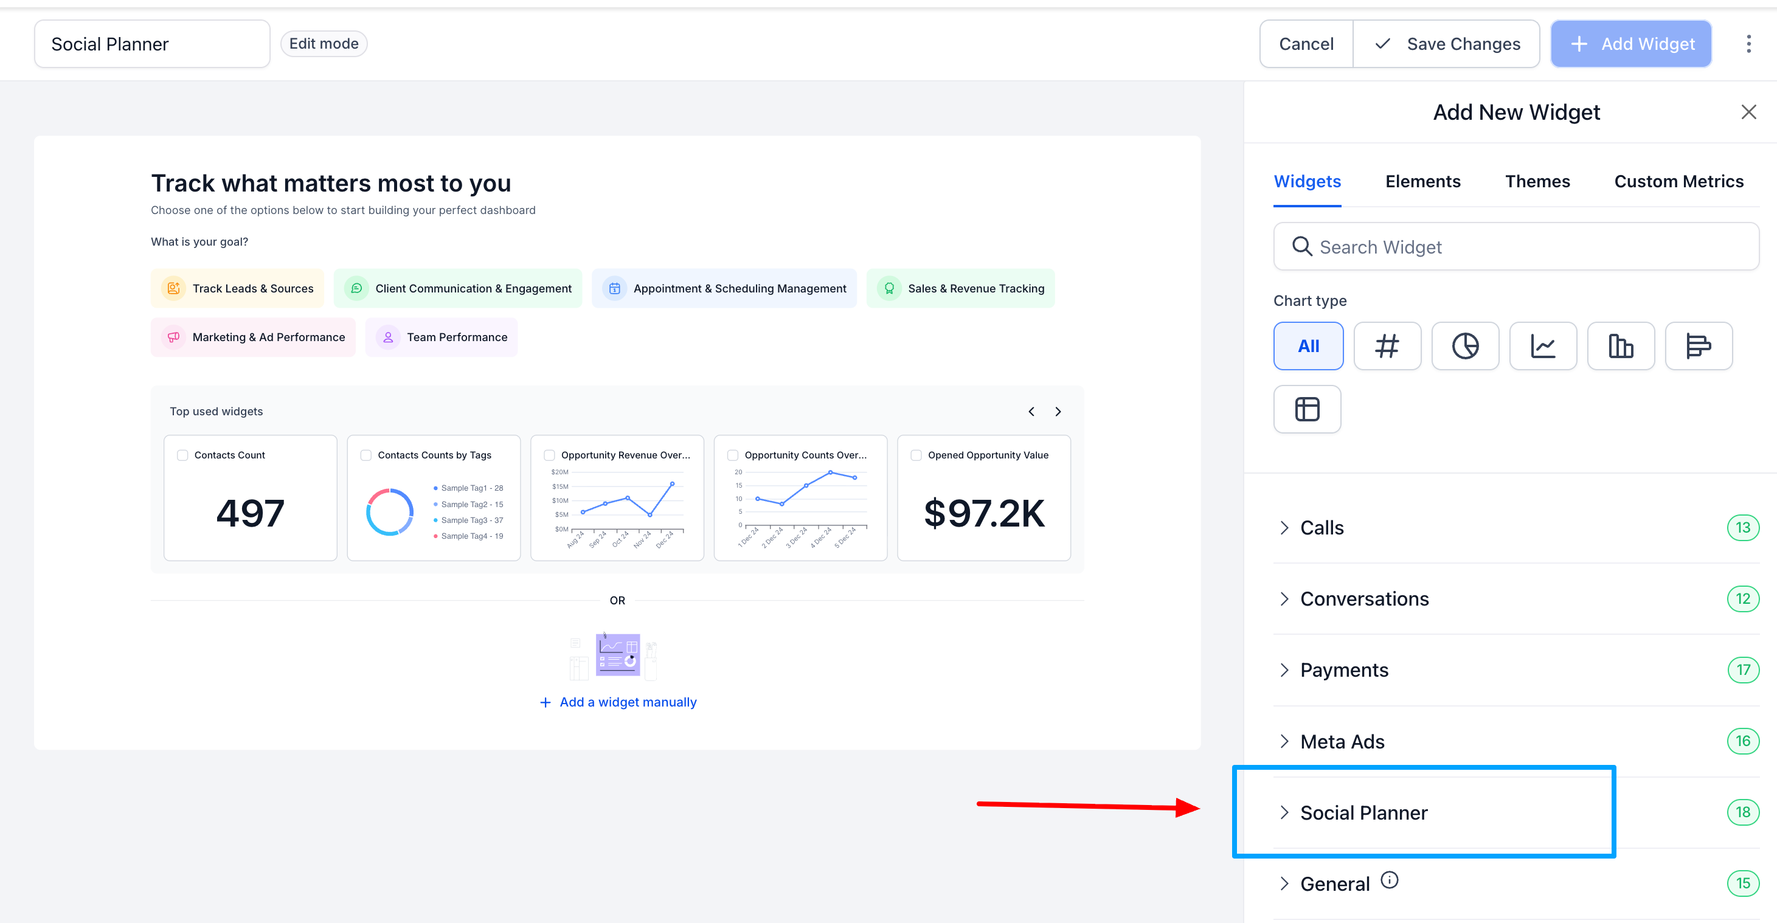Select the table chart type icon
The image size is (1777, 923).
coord(1306,409)
